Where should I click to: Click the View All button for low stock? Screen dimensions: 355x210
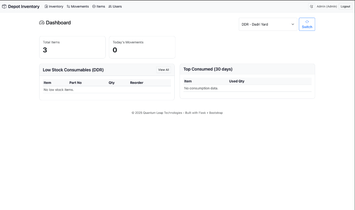pyautogui.click(x=163, y=70)
